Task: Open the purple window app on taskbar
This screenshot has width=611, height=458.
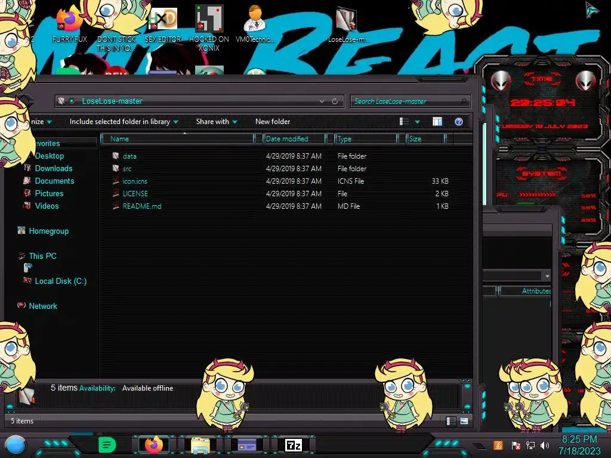Action: point(247,445)
